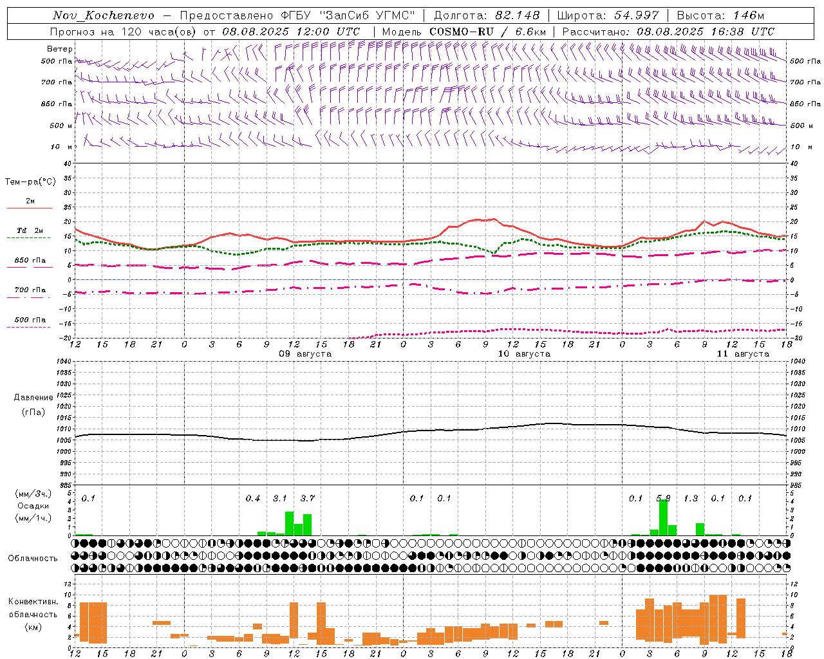Image resolution: width=824 pixels, height=659 pixels.
Task: Click the "Осадки" precipitation label
Action: [x=33, y=506]
